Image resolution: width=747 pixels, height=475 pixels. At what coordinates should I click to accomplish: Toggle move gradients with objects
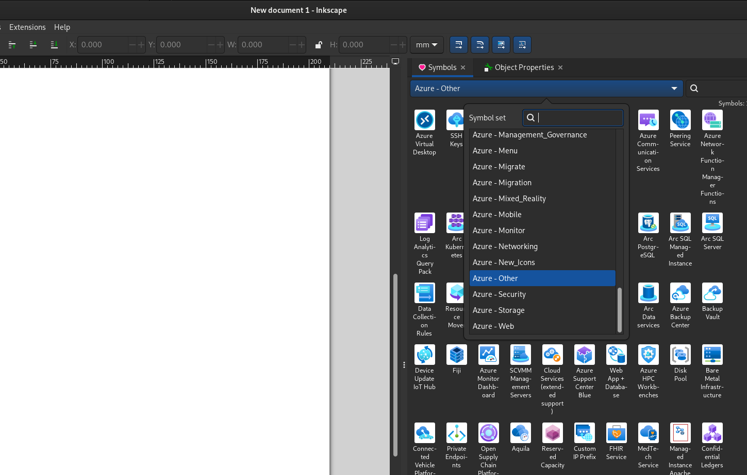[x=501, y=45]
